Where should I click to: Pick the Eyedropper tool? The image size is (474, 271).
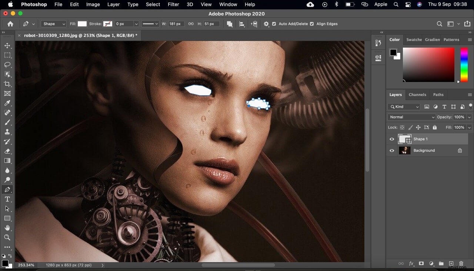(x=7, y=103)
